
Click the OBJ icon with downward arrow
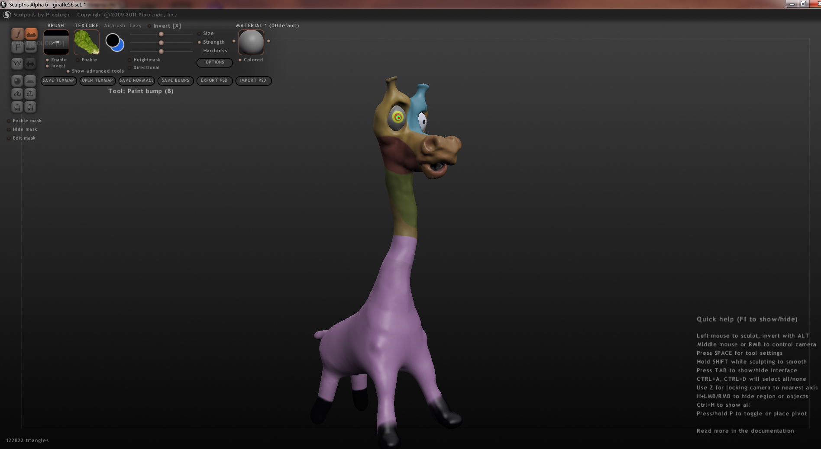[30, 94]
